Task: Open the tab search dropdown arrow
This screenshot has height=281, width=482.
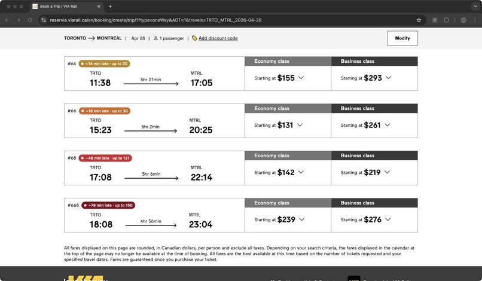Action: pos(475,6)
